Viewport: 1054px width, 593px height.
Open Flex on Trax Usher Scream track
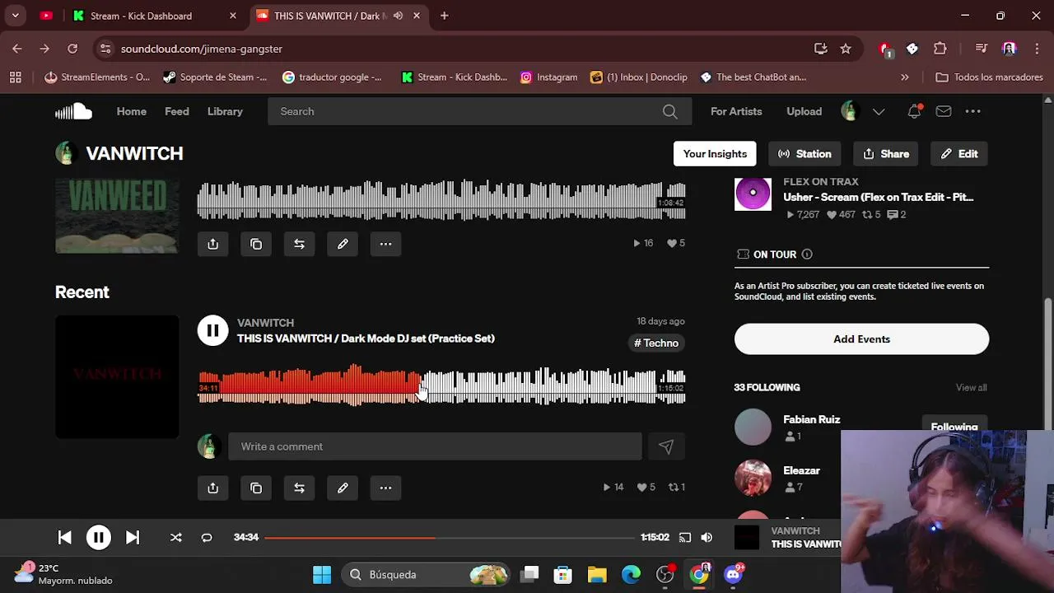878,197
